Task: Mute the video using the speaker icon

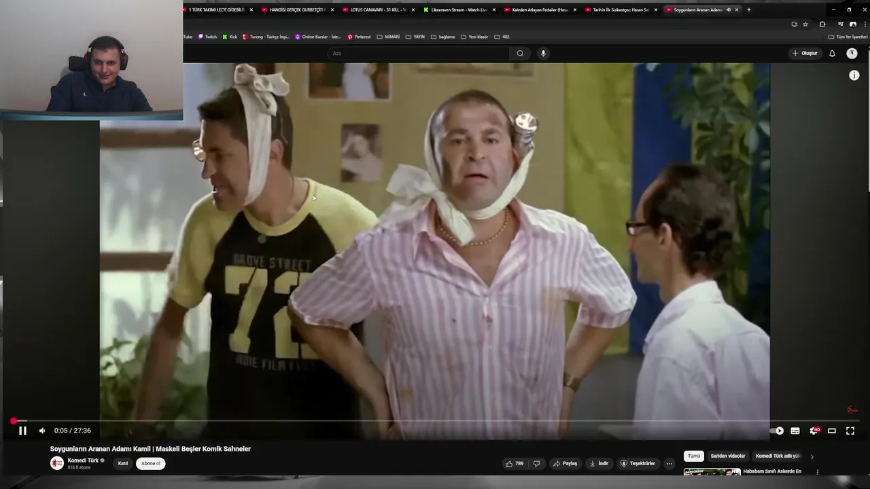Action: 42,431
